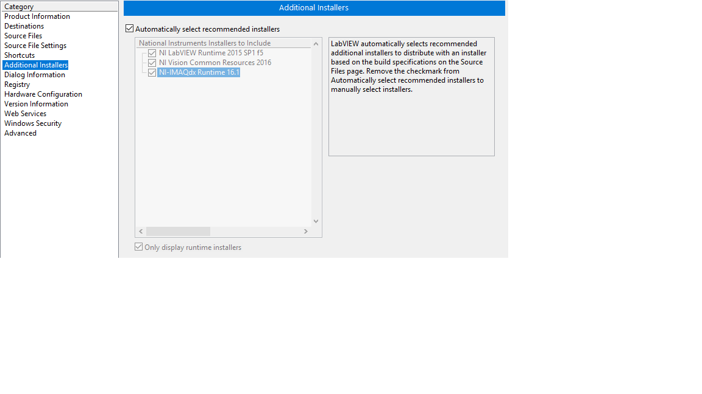Toggle NI Vision Common Resources 2016 checkbox
The height and width of the screenshot is (394, 702).
coord(152,63)
